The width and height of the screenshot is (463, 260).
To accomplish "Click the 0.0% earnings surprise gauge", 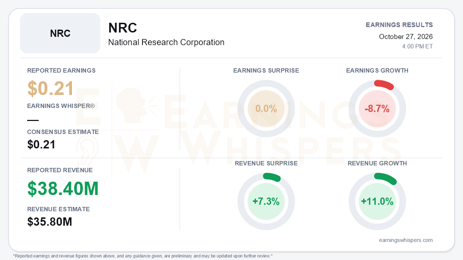I will tap(266, 109).
